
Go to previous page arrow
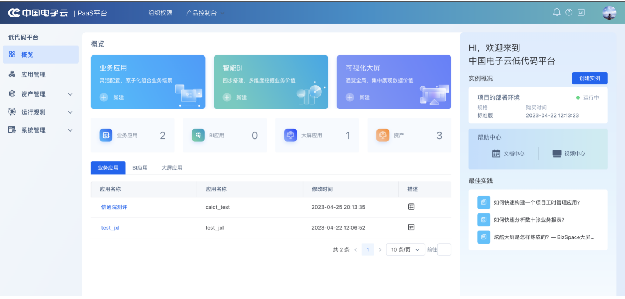click(356, 249)
